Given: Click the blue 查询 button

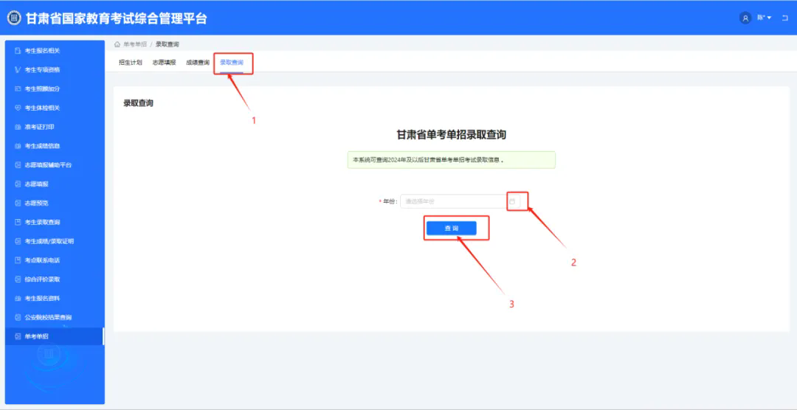Looking at the screenshot, I should tap(452, 229).
